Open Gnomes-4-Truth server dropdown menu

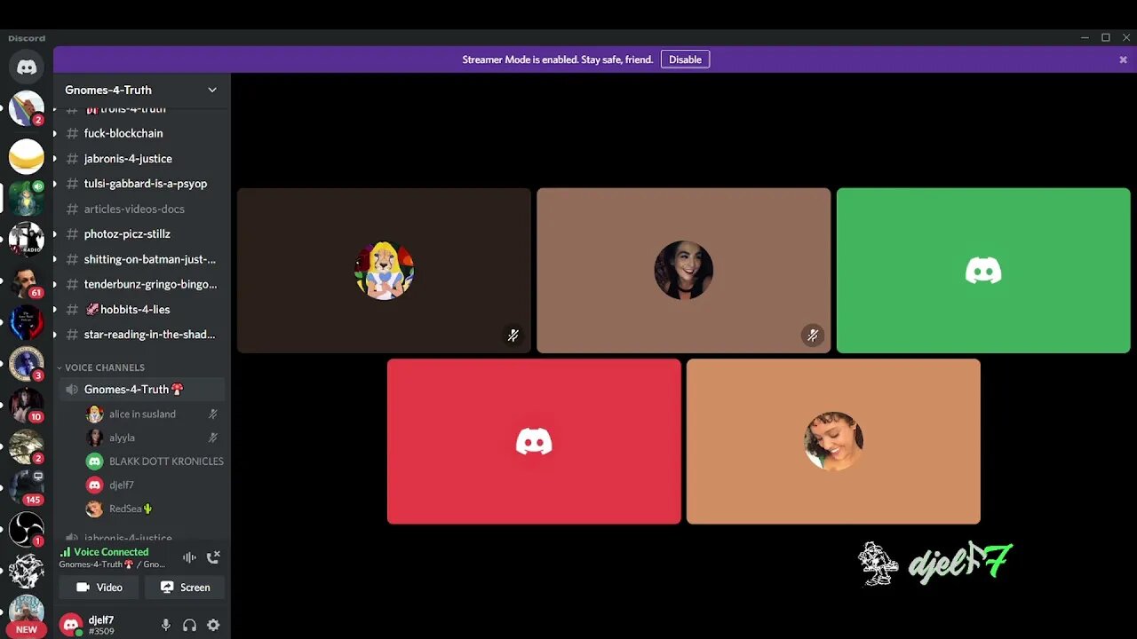coord(212,90)
